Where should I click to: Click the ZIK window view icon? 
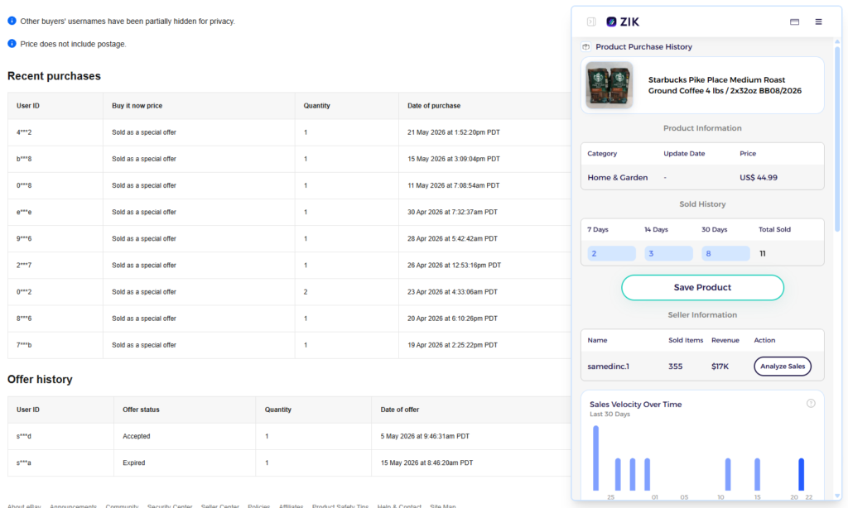[x=794, y=22]
